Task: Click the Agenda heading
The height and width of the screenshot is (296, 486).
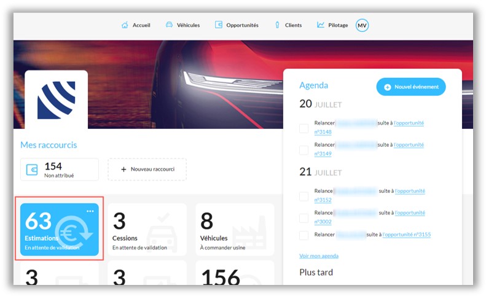Action: 314,85
